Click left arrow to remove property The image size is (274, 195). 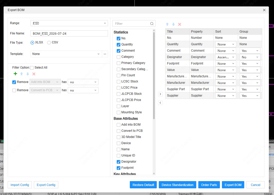[x=160, y=103]
